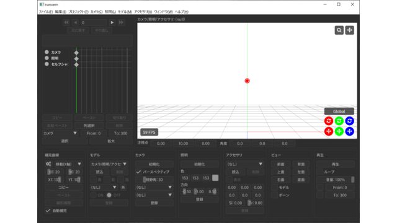Open the アクセサリ (なし) dropdown

click(x=245, y=164)
